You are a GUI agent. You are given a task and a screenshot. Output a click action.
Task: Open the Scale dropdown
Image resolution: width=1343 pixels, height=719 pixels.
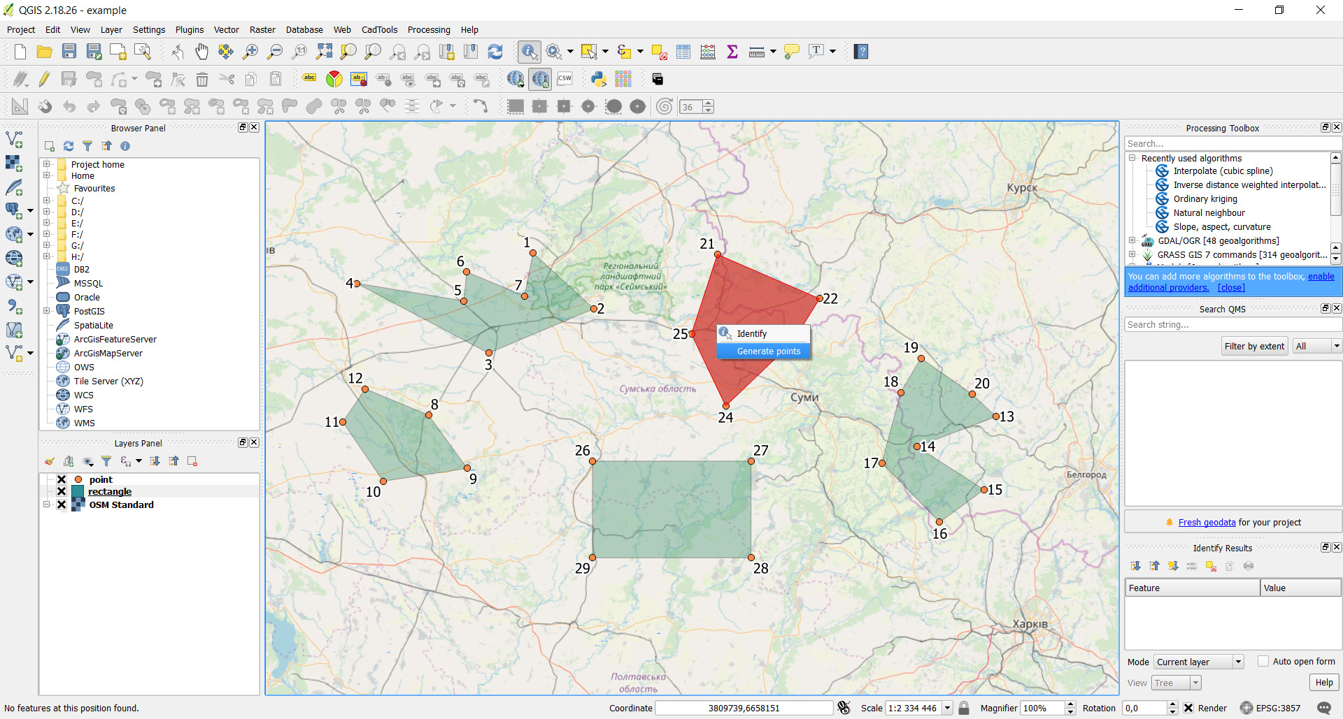tap(947, 708)
